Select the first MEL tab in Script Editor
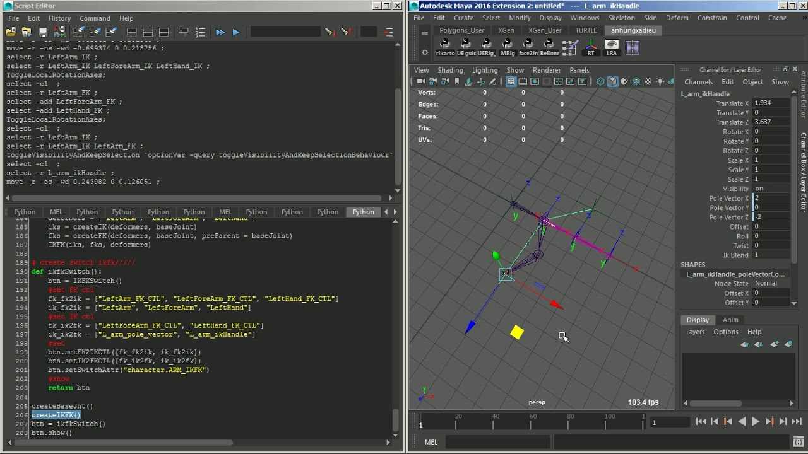This screenshot has width=808, height=454. (x=56, y=212)
